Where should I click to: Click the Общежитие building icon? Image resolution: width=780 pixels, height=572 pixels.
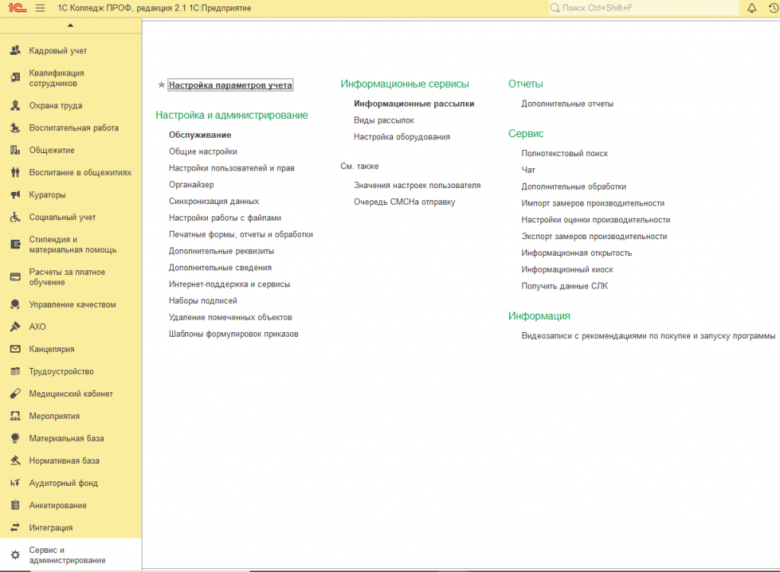[15, 150]
